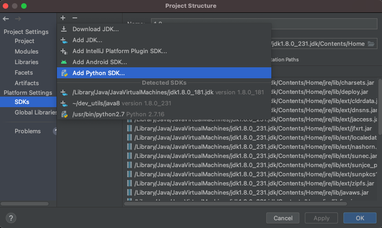Select the sunec.jar classpath entry
The width and height of the screenshot is (382, 228).
[252, 156]
